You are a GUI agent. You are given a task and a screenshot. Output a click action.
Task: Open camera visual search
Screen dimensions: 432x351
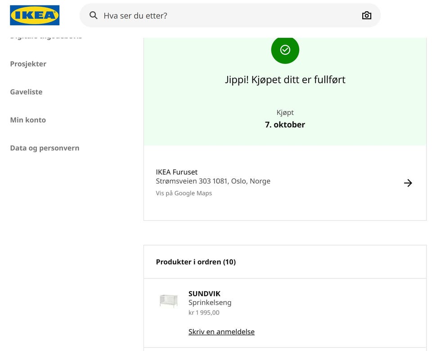(x=367, y=15)
